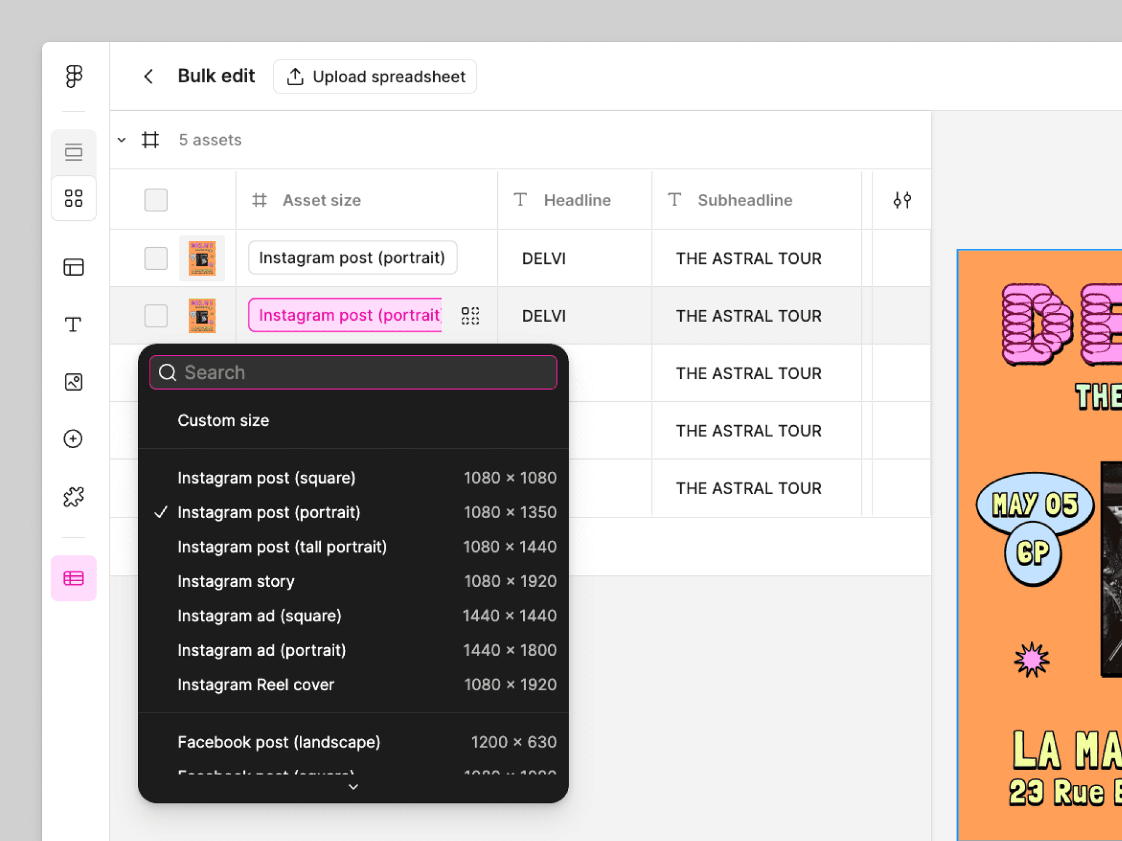Screen dimensions: 1122x841
Task: Select Instagram post (tall portrait) size
Action: coord(353,547)
